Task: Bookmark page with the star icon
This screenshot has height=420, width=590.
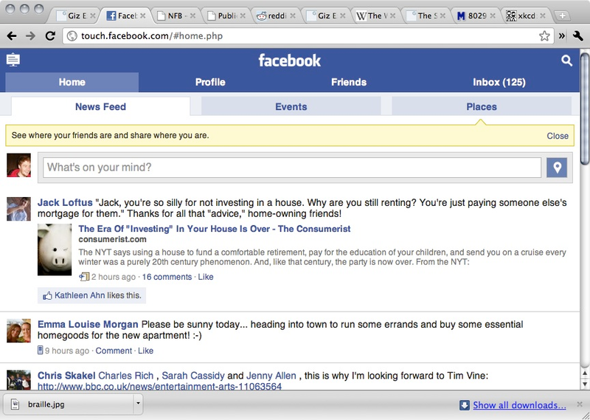Action: pos(544,36)
